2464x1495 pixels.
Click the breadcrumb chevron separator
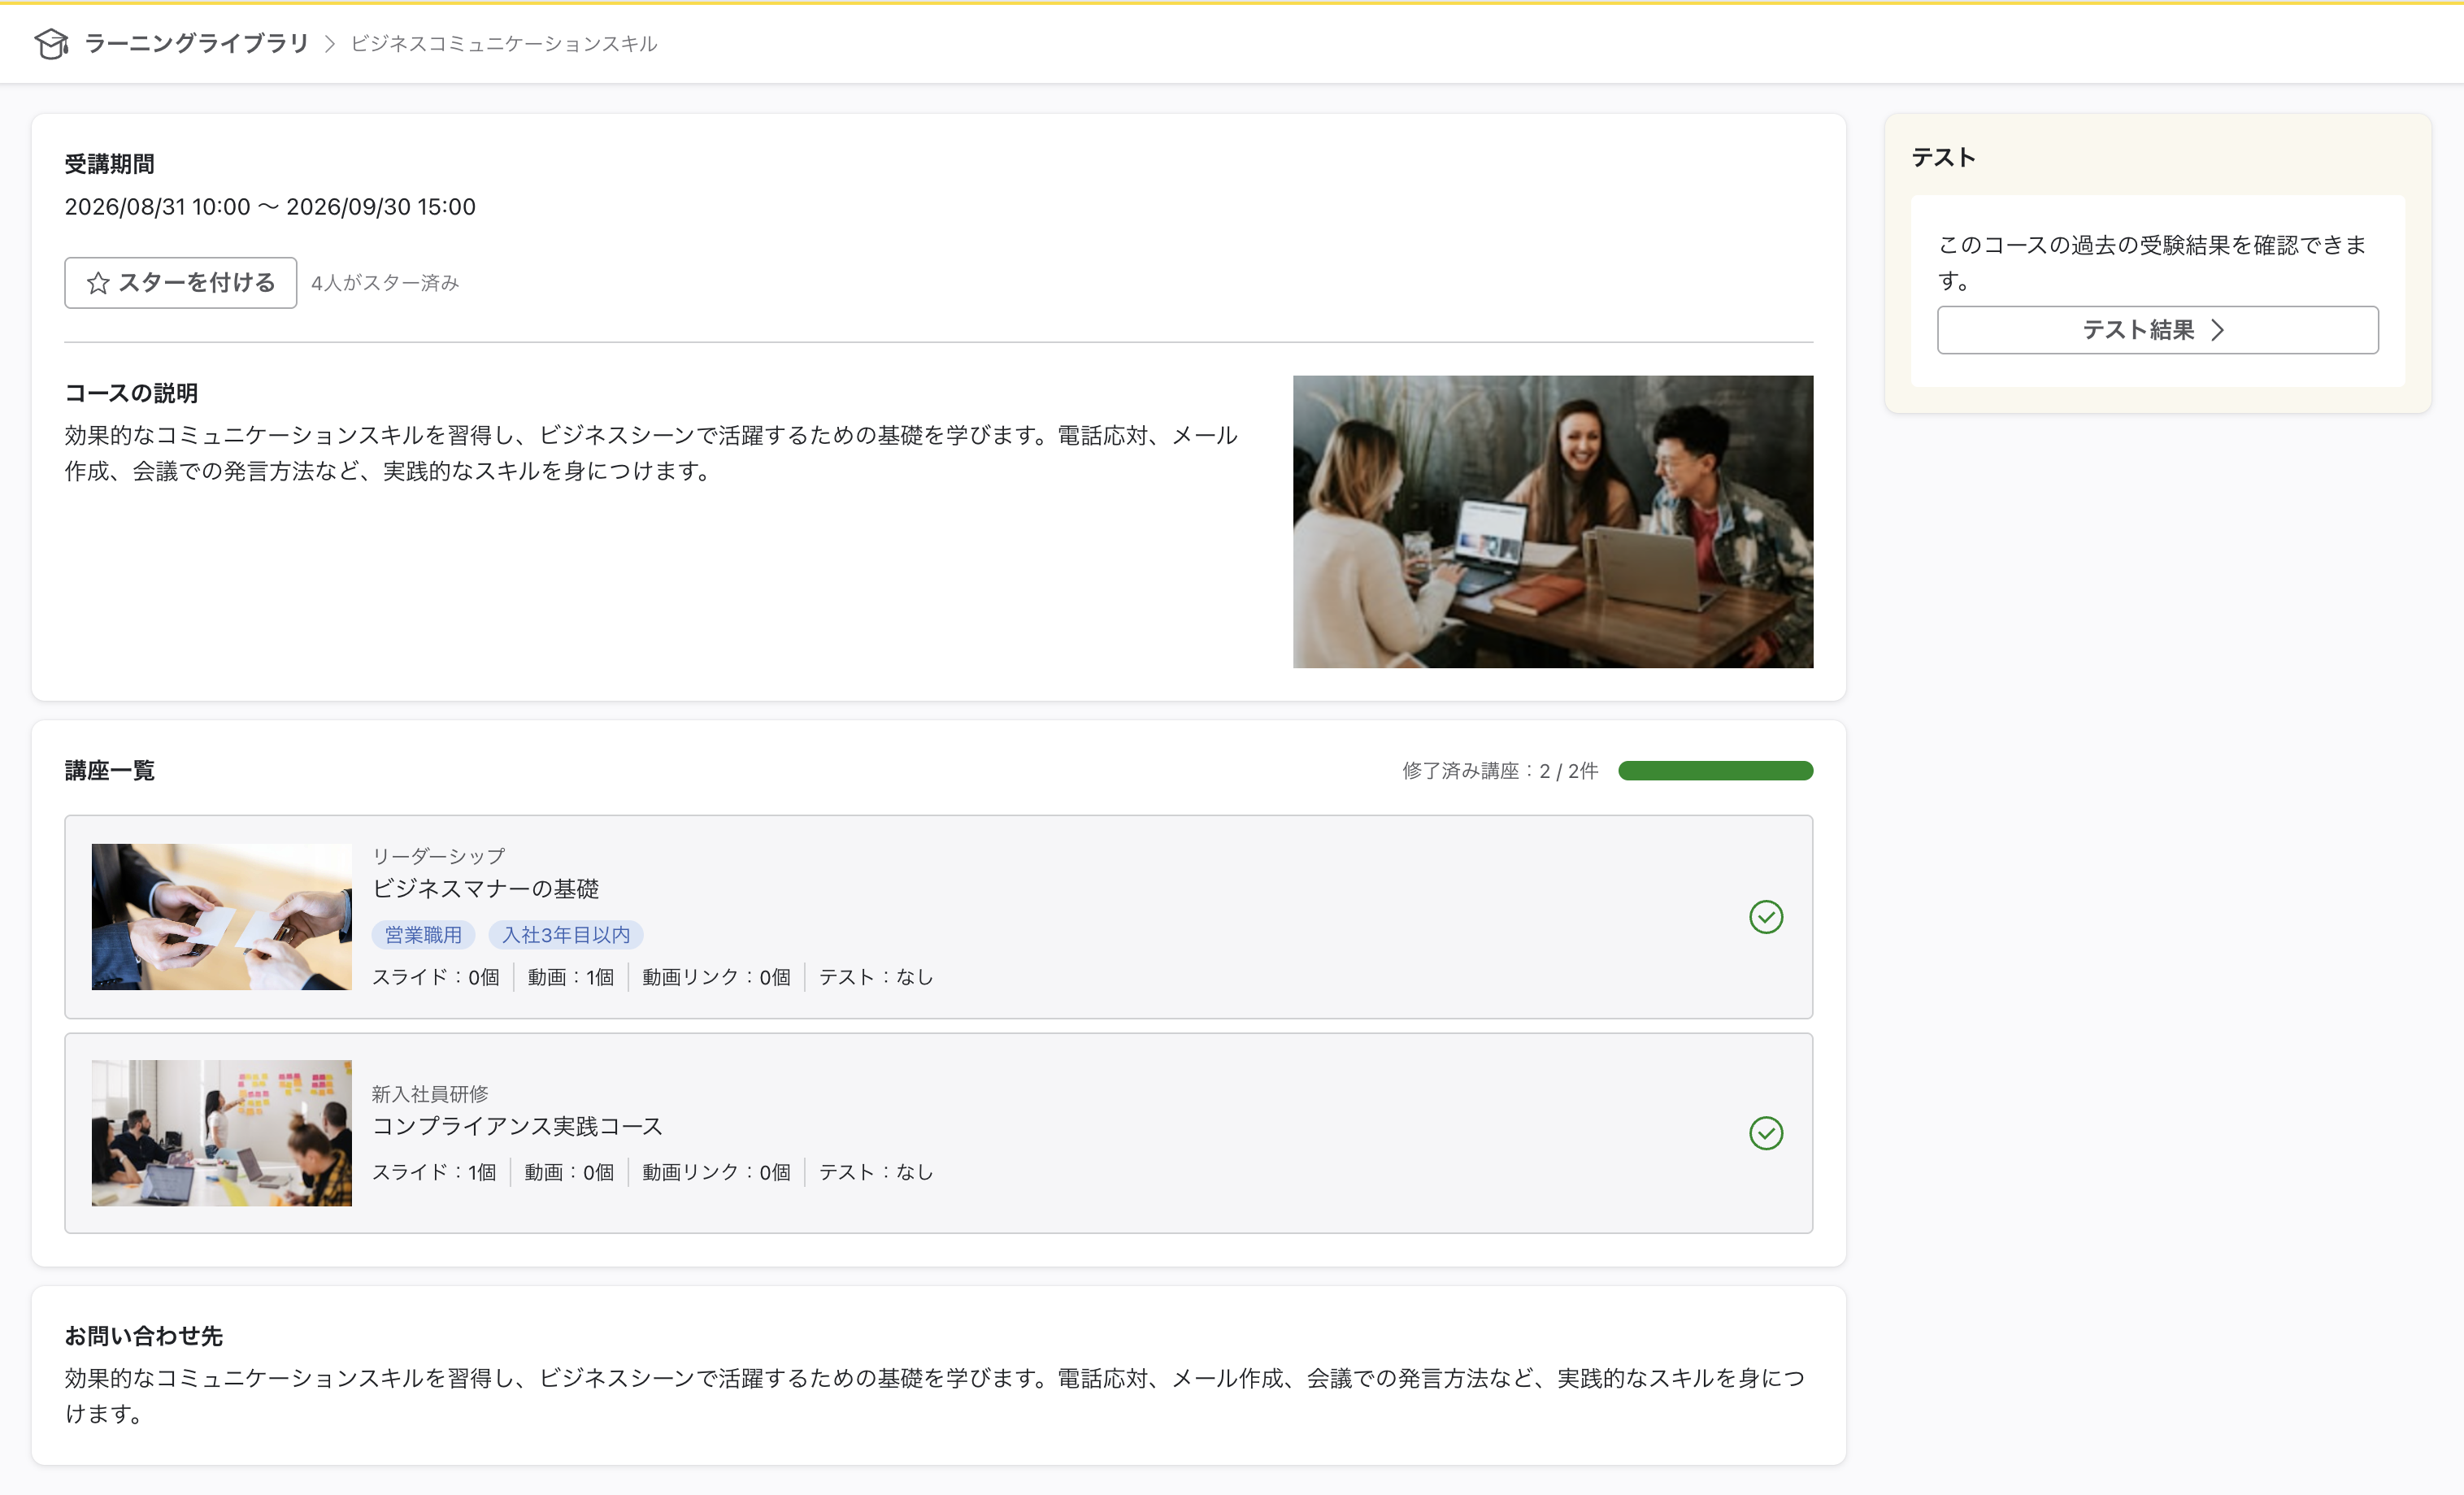tap(330, 44)
